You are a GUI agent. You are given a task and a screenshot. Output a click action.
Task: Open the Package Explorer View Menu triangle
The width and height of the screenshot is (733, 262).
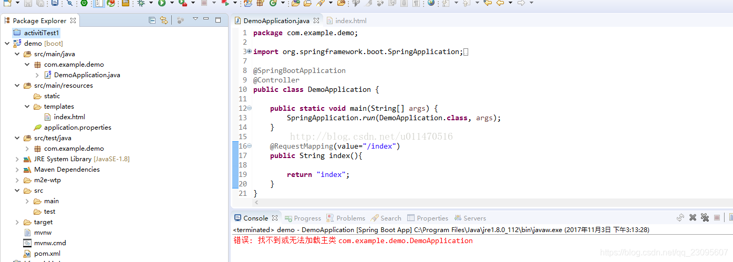point(195,19)
